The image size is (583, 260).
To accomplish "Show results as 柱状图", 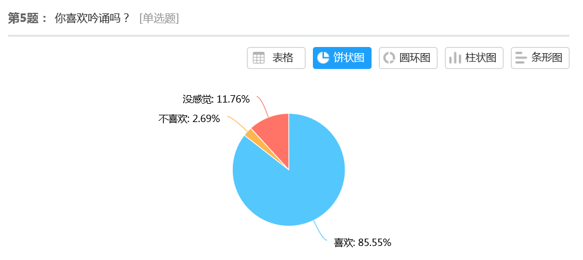I will pyautogui.click(x=481, y=58).
